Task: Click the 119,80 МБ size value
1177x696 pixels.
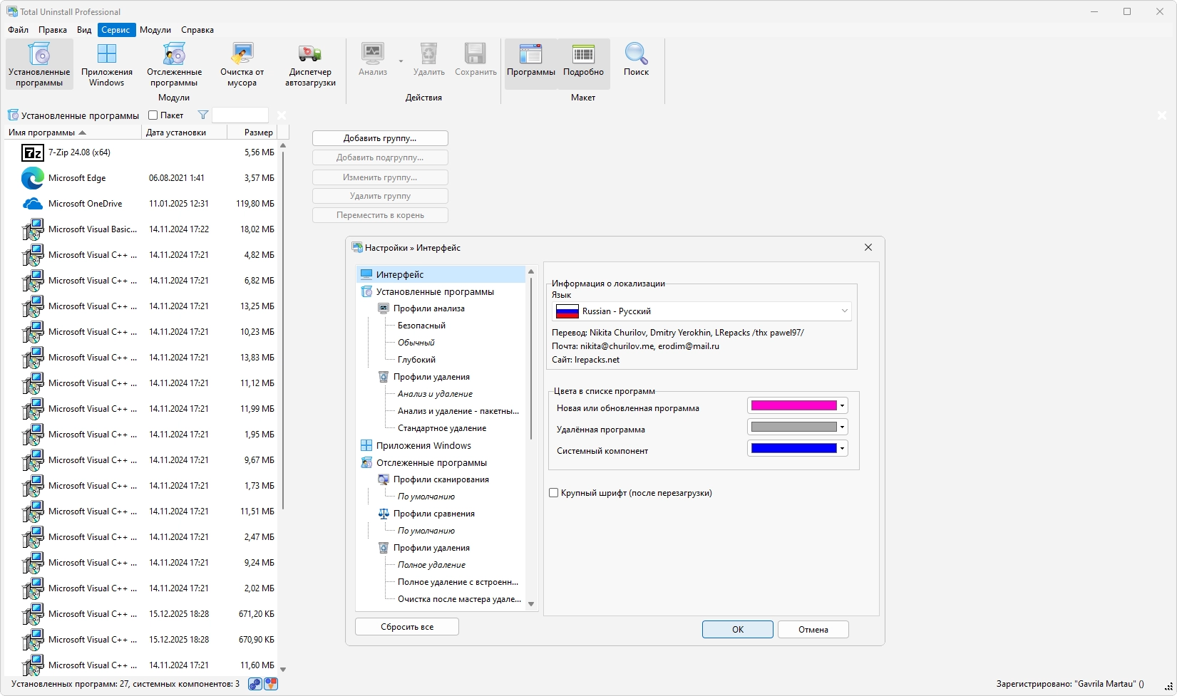Action: pyautogui.click(x=255, y=204)
